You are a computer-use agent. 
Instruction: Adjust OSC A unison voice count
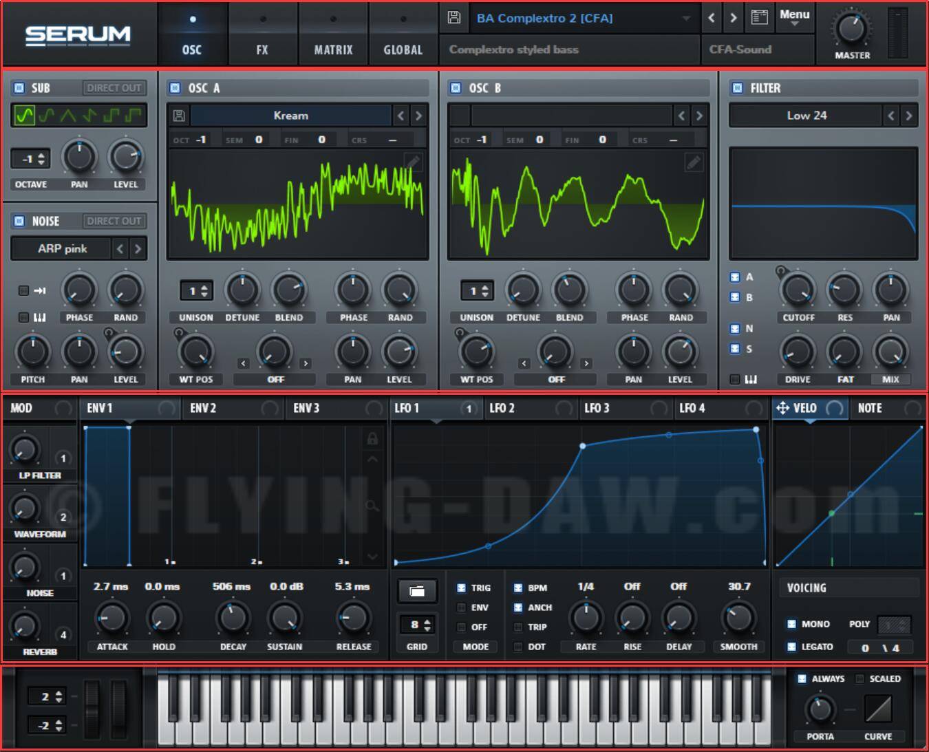tap(195, 291)
